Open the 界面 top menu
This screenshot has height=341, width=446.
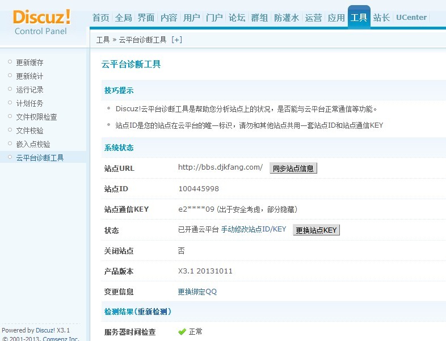146,18
